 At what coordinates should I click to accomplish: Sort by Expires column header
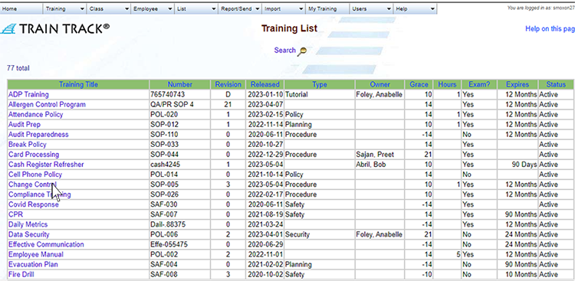point(517,85)
